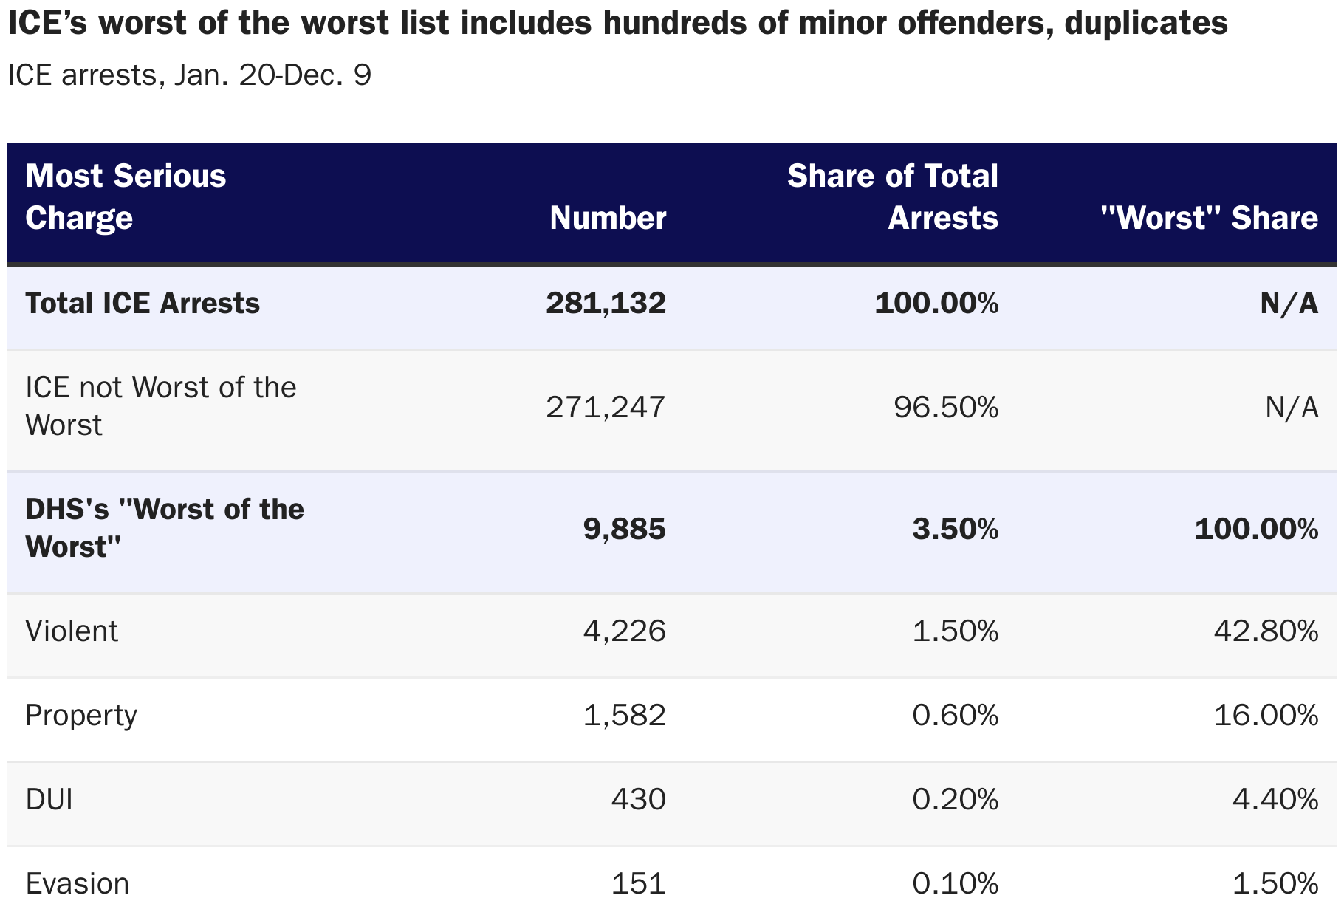The width and height of the screenshot is (1344, 901).
Task: Select the Total ICE Arrests row label
Action: pyautogui.click(x=143, y=304)
